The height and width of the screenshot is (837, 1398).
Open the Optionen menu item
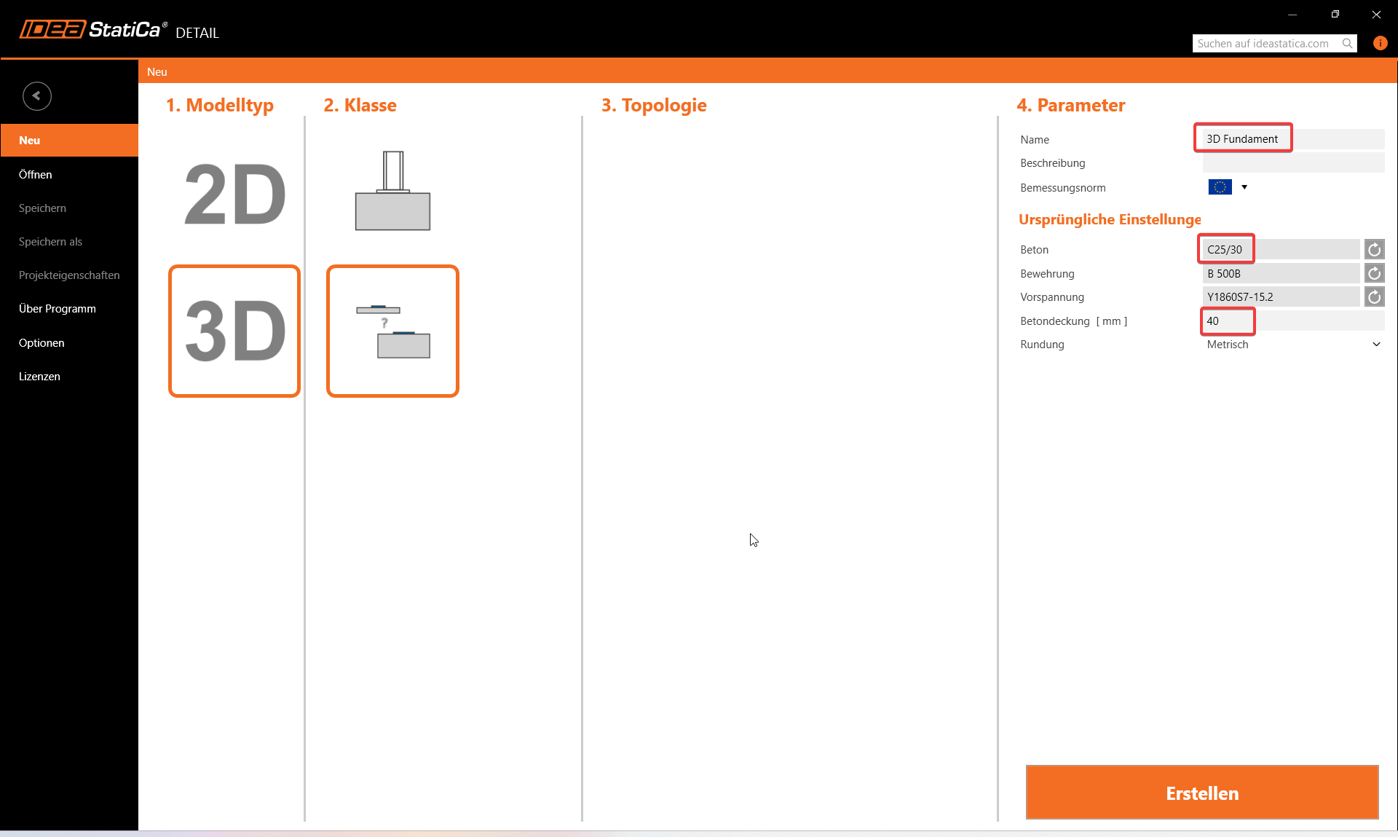coord(42,343)
